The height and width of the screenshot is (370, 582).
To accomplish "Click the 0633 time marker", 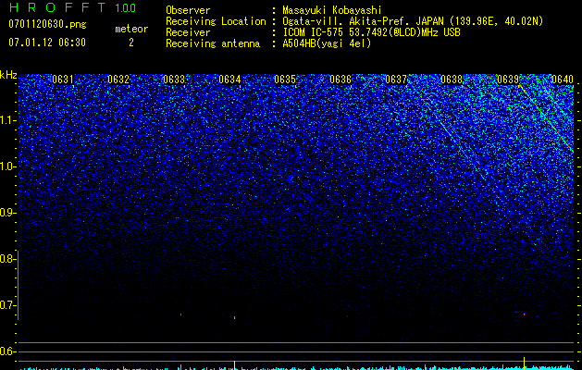I will [174, 80].
